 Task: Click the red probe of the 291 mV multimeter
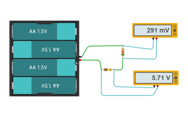point(157,39)
